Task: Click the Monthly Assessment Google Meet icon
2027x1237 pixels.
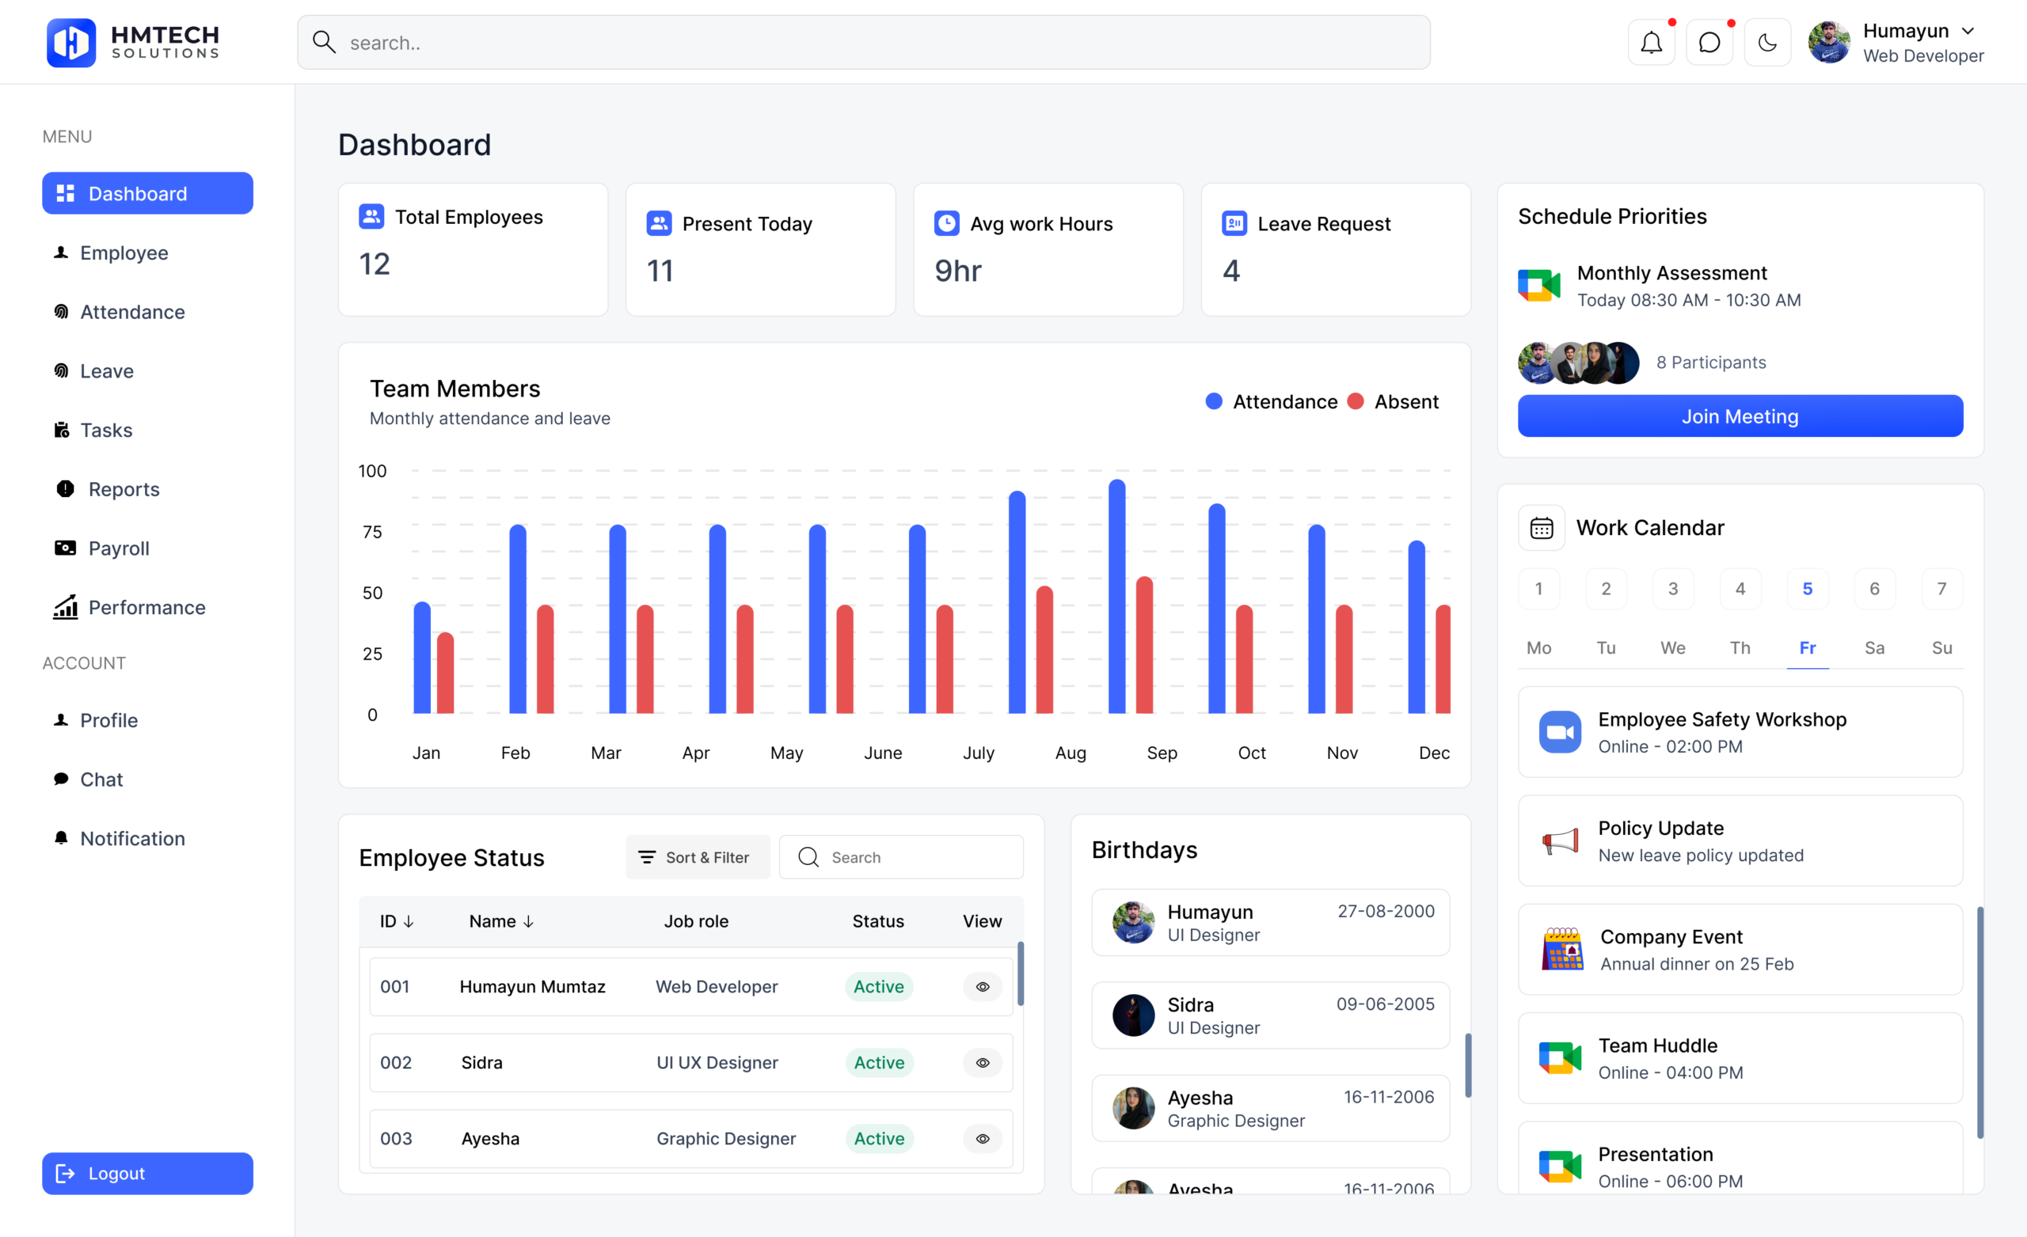Action: (1538, 286)
